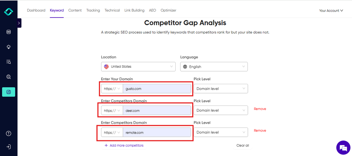Switch to the Optimizer tab

168,10
